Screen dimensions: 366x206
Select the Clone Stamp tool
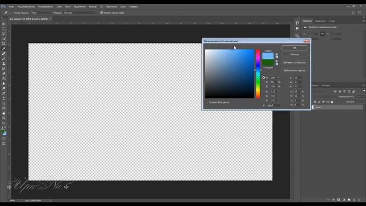(4, 64)
